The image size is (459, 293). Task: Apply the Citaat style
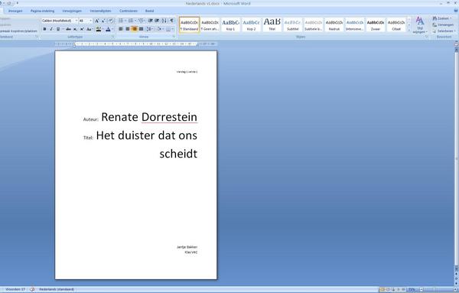pyautogui.click(x=396, y=24)
